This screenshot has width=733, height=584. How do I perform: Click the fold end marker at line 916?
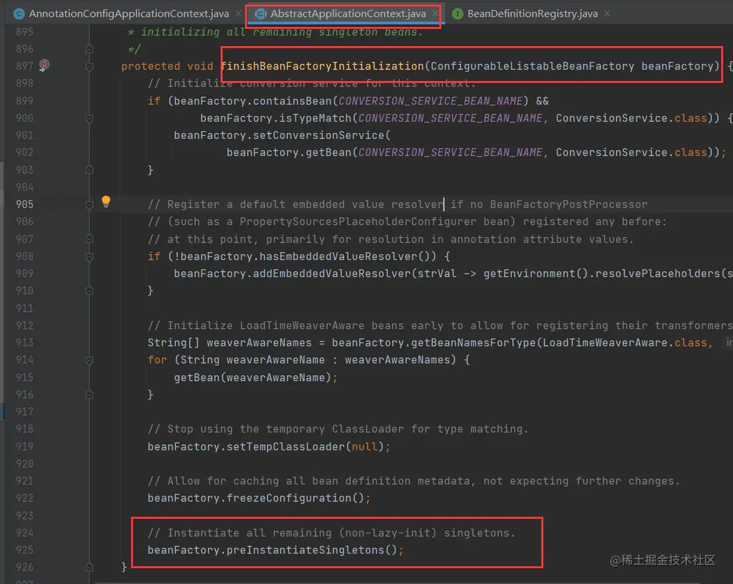90,395
